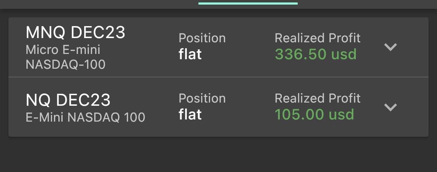Click the Micro E-mini description line

click(x=63, y=50)
